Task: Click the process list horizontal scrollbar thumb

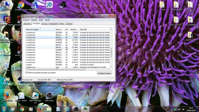Action: point(57,69)
